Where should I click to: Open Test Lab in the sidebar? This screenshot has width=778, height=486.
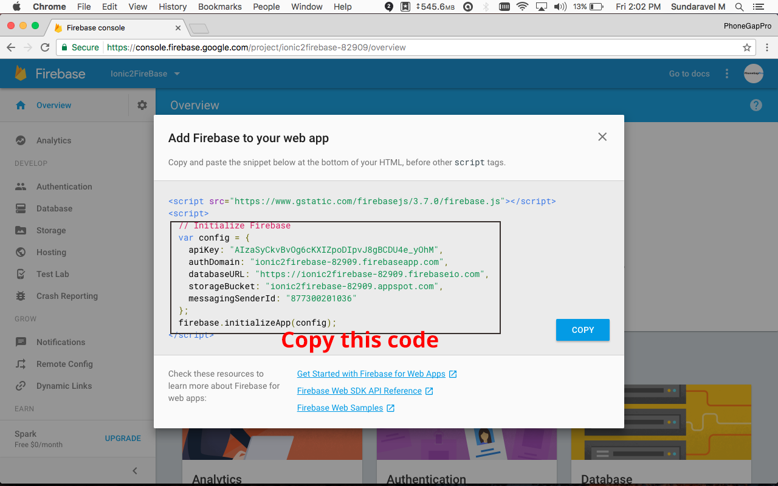[52, 274]
